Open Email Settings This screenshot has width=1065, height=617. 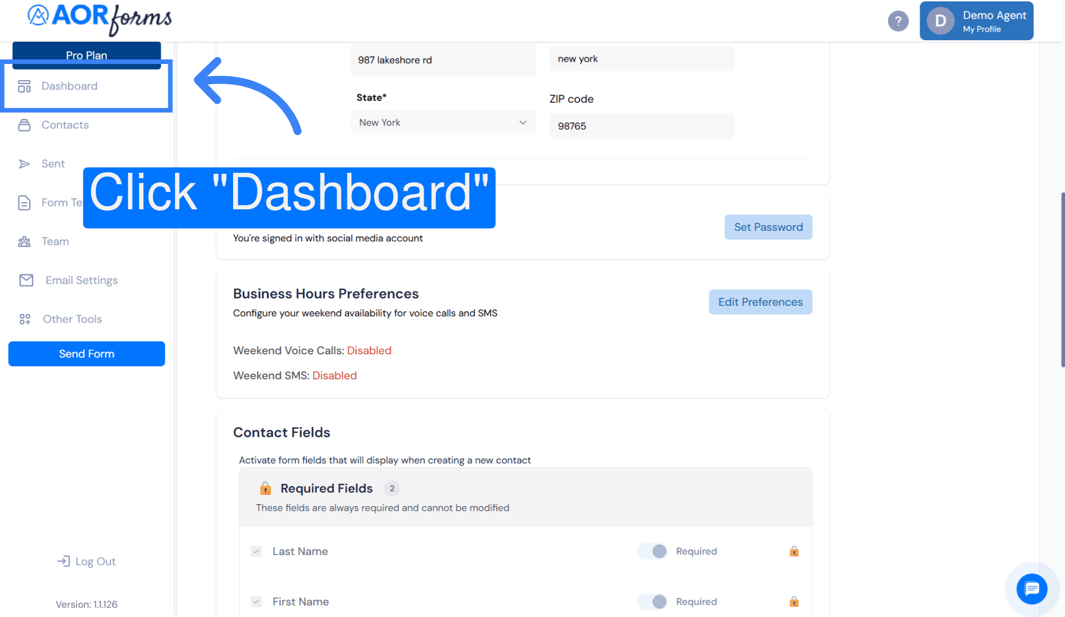[82, 280]
